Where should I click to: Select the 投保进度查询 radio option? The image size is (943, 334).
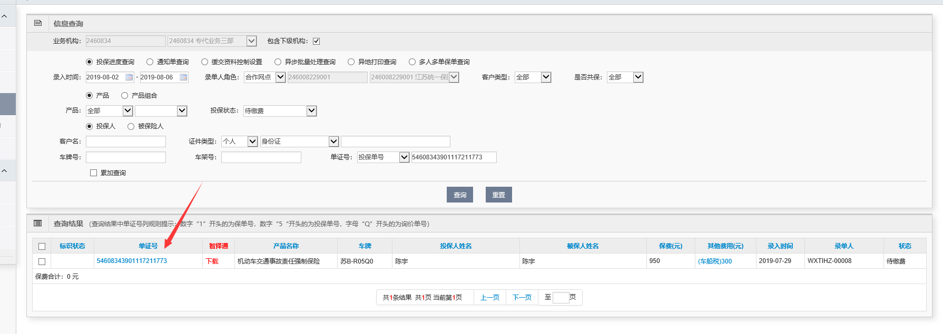pyautogui.click(x=90, y=62)
